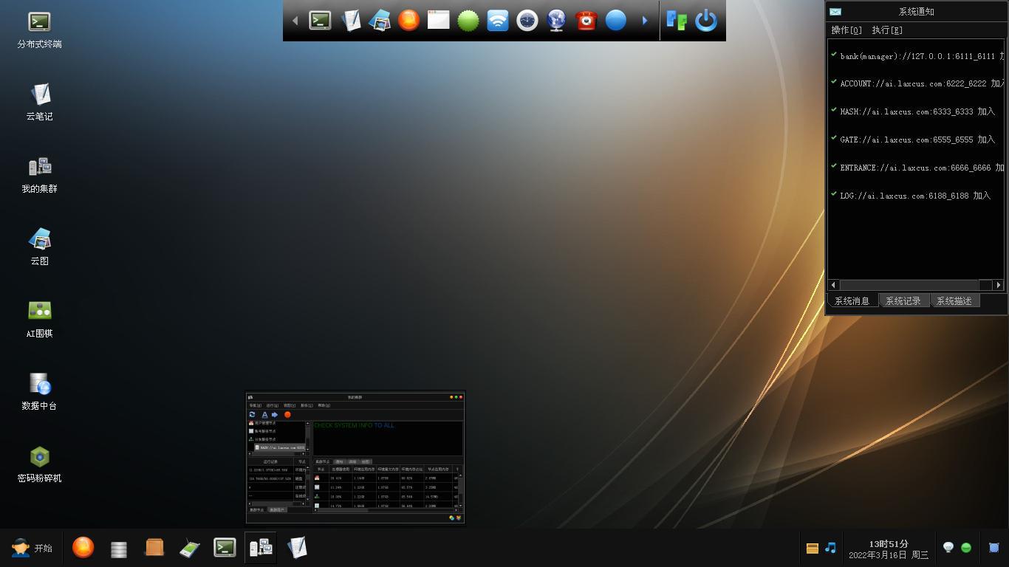Click the notification list's left scroll arrow
The width and height of the screenshot is (1009, 567).
(x=834, y=285)
